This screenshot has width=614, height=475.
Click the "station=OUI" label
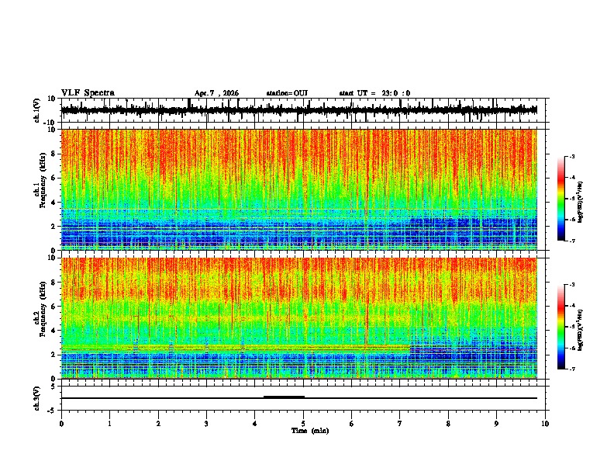[x=287, y=93]
